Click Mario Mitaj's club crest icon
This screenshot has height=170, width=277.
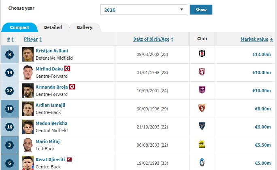[202, 144]
